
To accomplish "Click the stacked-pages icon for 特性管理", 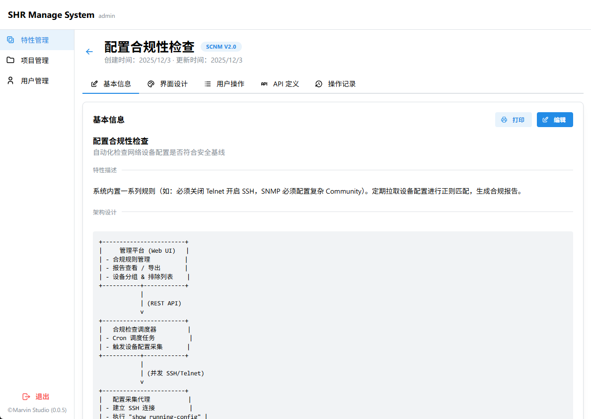I will 10,40.
